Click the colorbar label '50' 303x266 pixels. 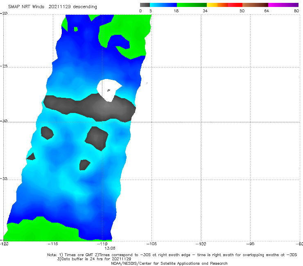click(x=242, y=11)
